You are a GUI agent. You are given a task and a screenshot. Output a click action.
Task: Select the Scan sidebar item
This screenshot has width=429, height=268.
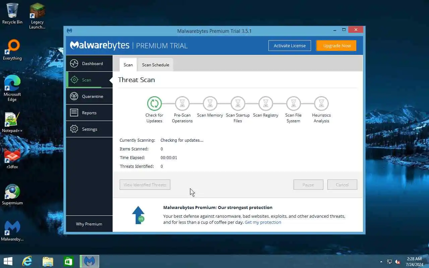89,80
